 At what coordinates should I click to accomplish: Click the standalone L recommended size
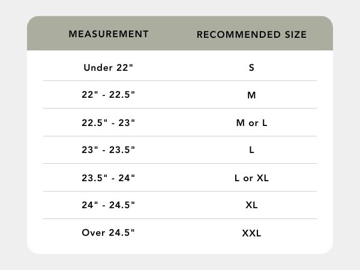[x=251, y=150]
